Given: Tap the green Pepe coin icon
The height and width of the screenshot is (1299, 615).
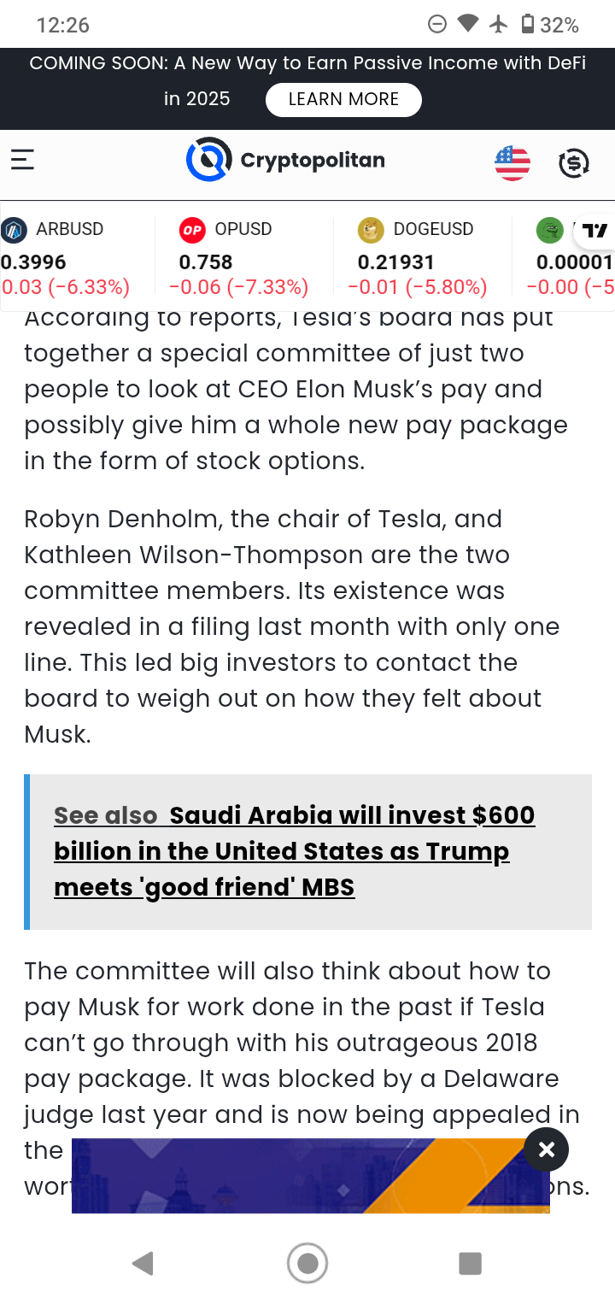Looking at the screenshot, I should click(549, 229).
